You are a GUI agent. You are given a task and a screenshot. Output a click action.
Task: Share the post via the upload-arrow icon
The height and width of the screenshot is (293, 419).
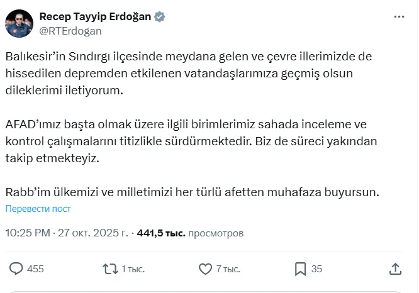click(395, 269)
